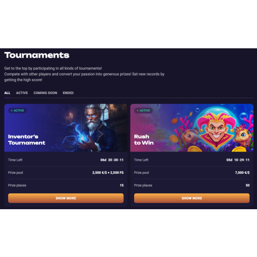Select the ALL tournaments tab
The width and height of the screenshot is (257, 257).
[x=7, y=93]
